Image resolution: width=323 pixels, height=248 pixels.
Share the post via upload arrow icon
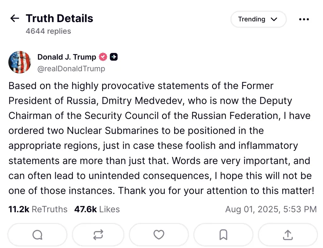pos(288,235)
